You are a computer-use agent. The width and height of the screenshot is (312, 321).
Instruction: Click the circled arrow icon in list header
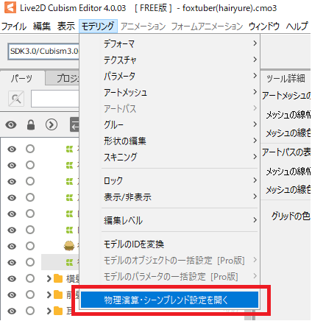pyautogui.click(x=52, y=125)
